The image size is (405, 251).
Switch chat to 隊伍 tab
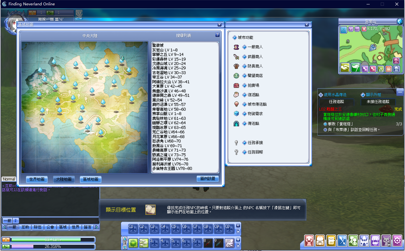pos(37,227)
